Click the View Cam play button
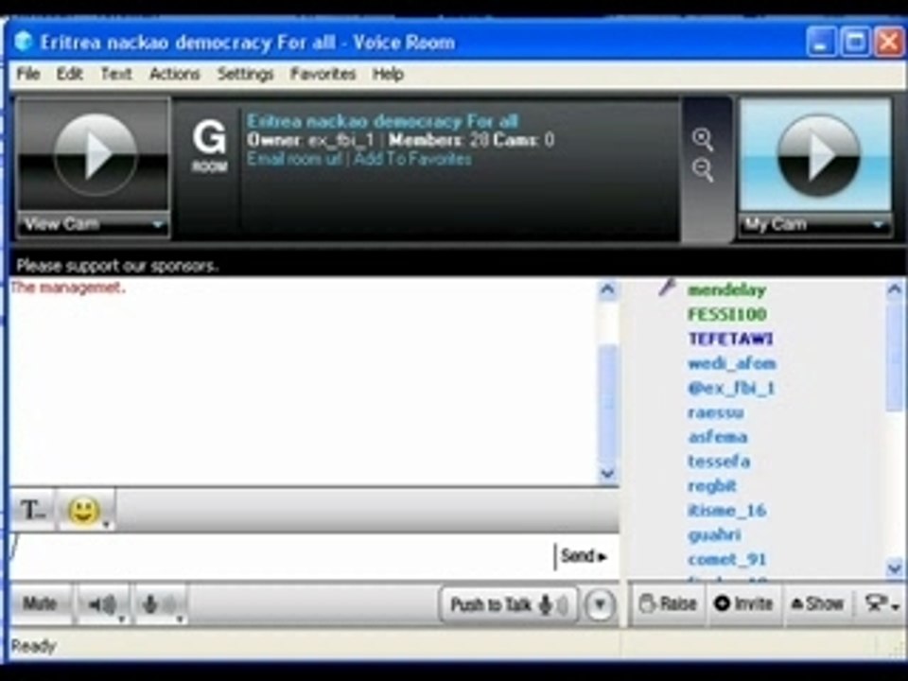The height and width of the screenshot is (681, 908). pos(96,154)
